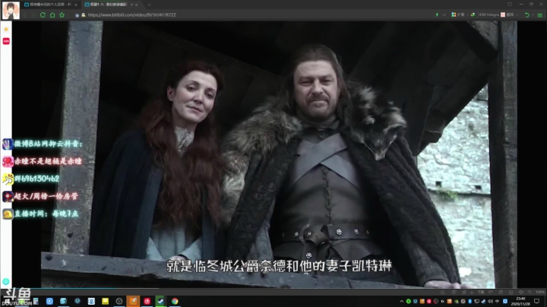Click the user avatar in the browser corner

(x=11, y=10)
